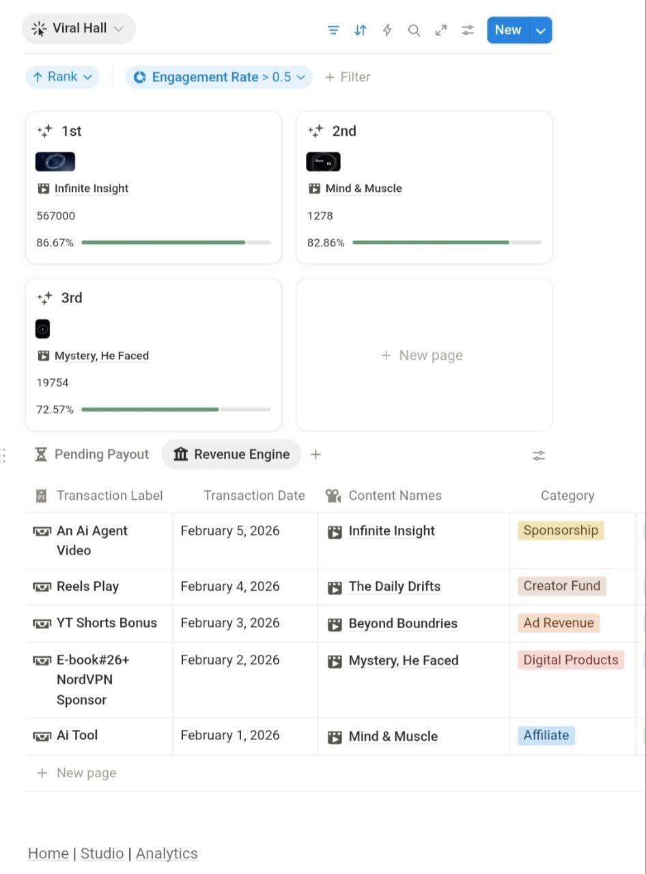Open view settings with the sliders icon

[468, 30]
